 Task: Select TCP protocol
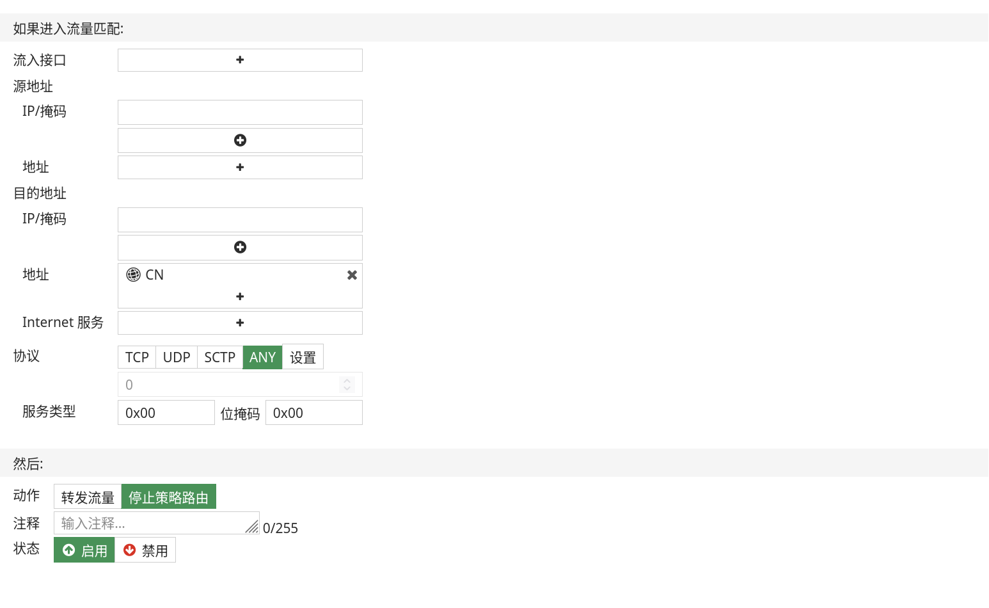[137, 357]
